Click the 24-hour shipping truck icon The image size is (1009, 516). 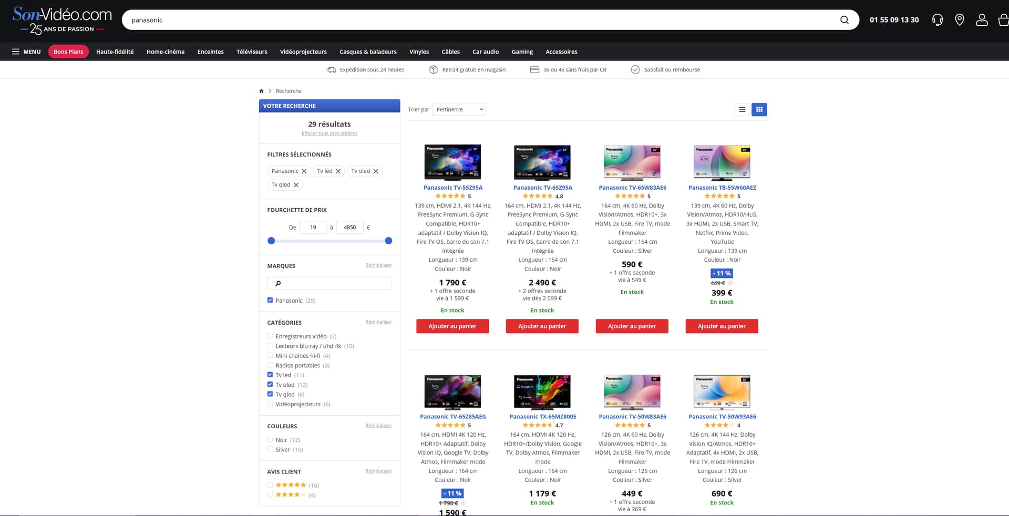(x=331, y=69)
